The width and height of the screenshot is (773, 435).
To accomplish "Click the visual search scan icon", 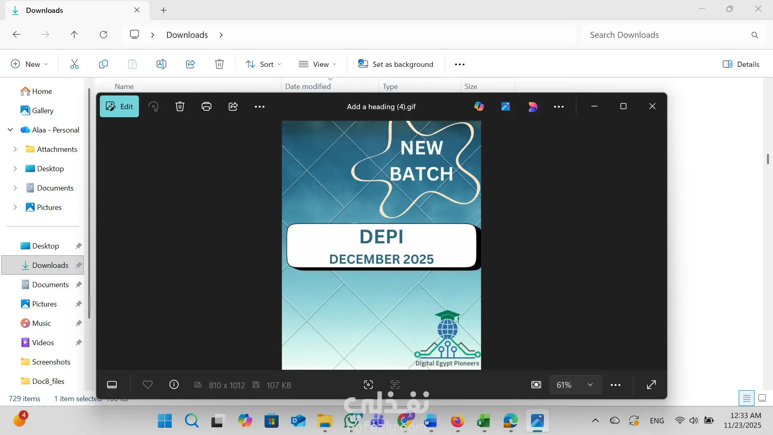I will click(368, 385).
